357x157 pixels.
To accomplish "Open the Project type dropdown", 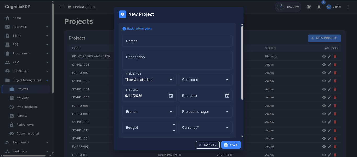I will 149,80.
